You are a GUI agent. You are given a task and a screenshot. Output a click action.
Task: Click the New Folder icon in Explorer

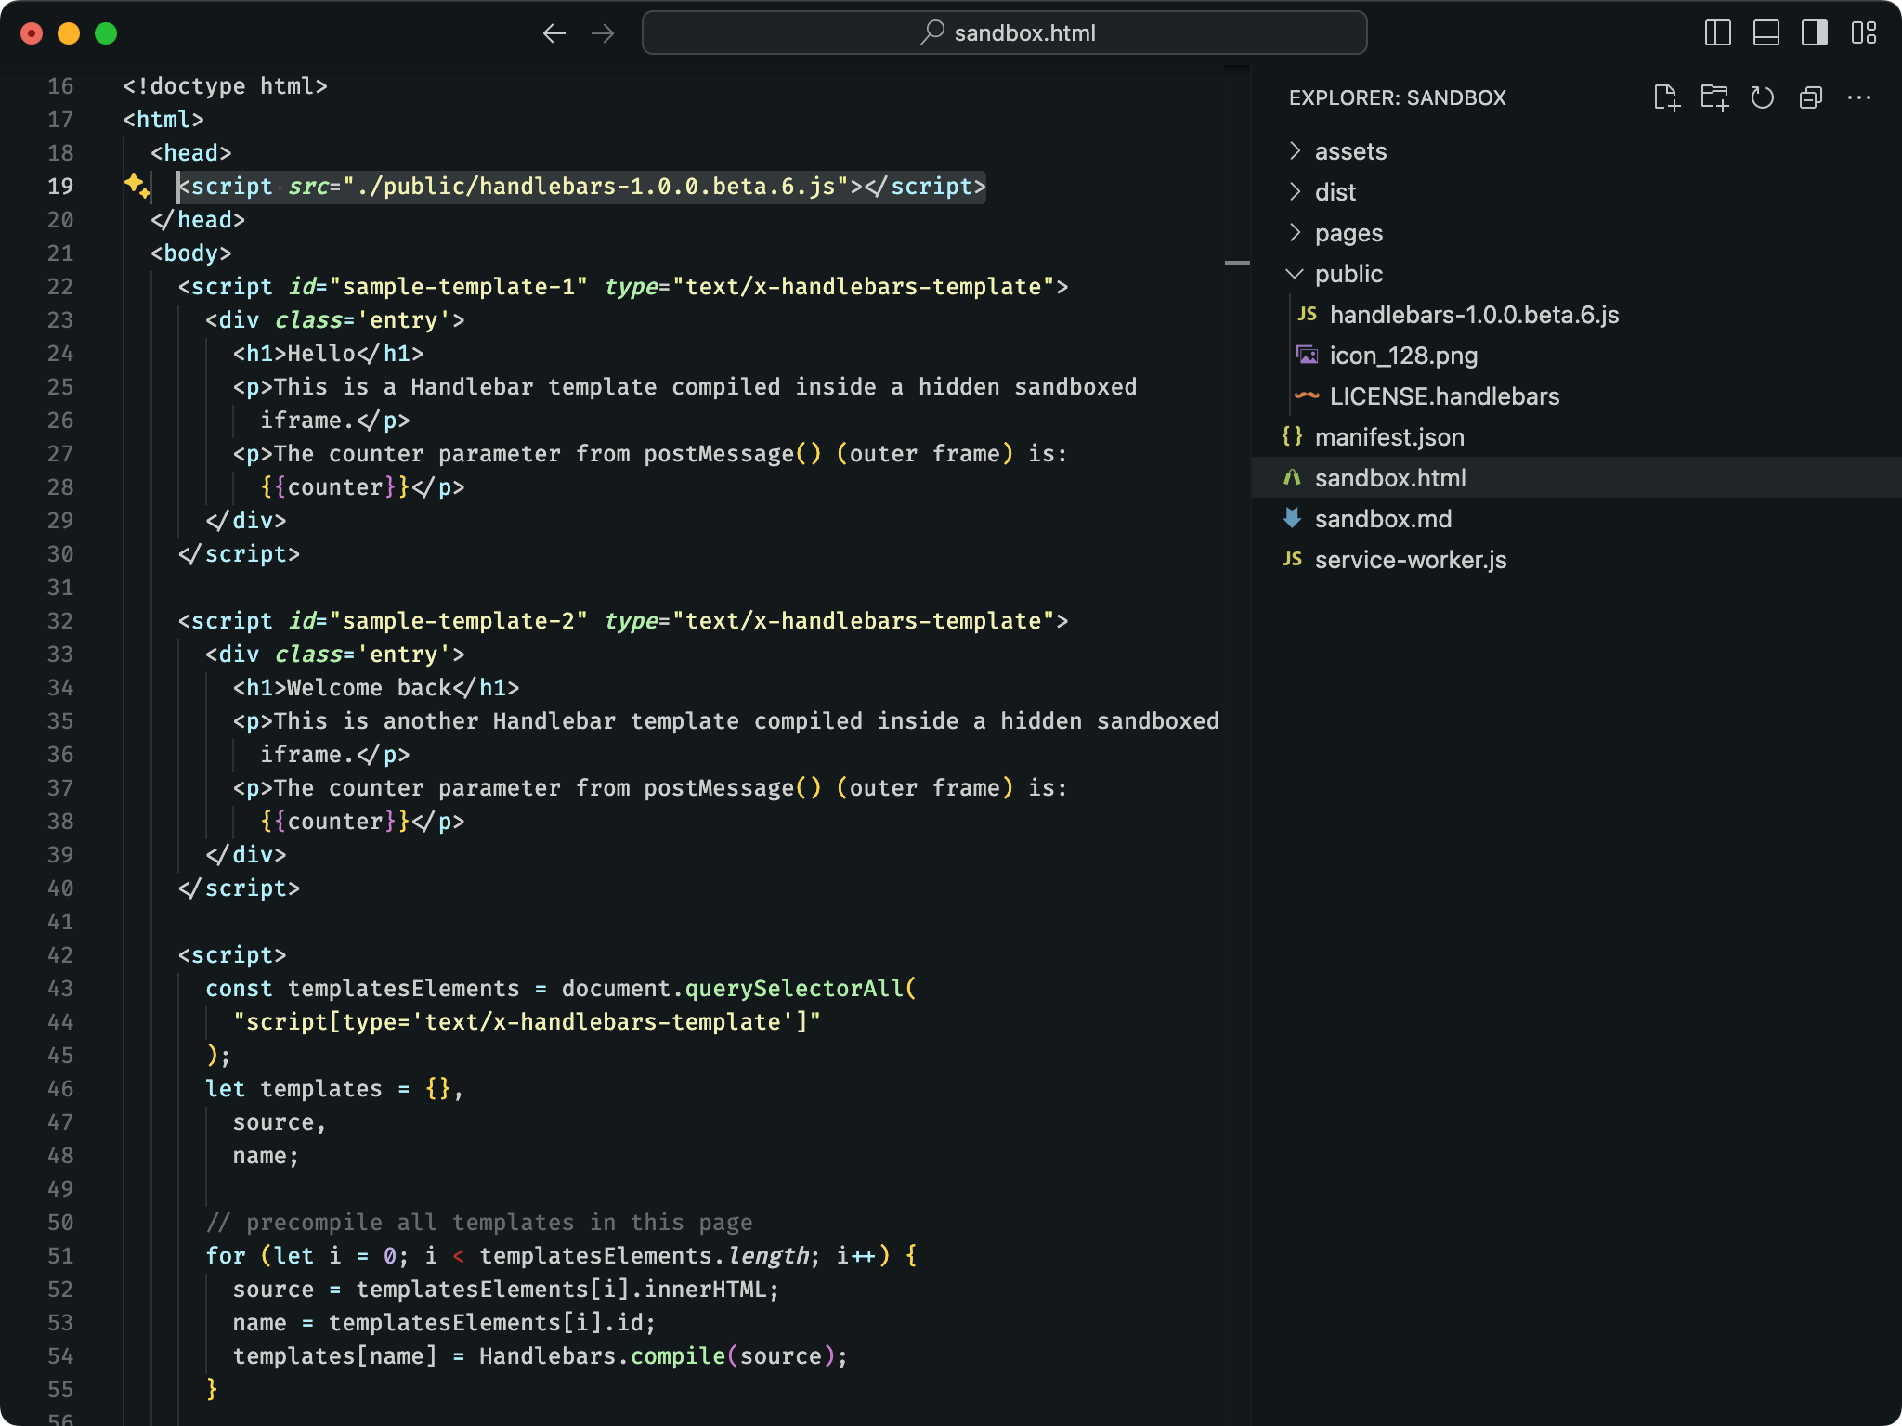(1714, 97)
